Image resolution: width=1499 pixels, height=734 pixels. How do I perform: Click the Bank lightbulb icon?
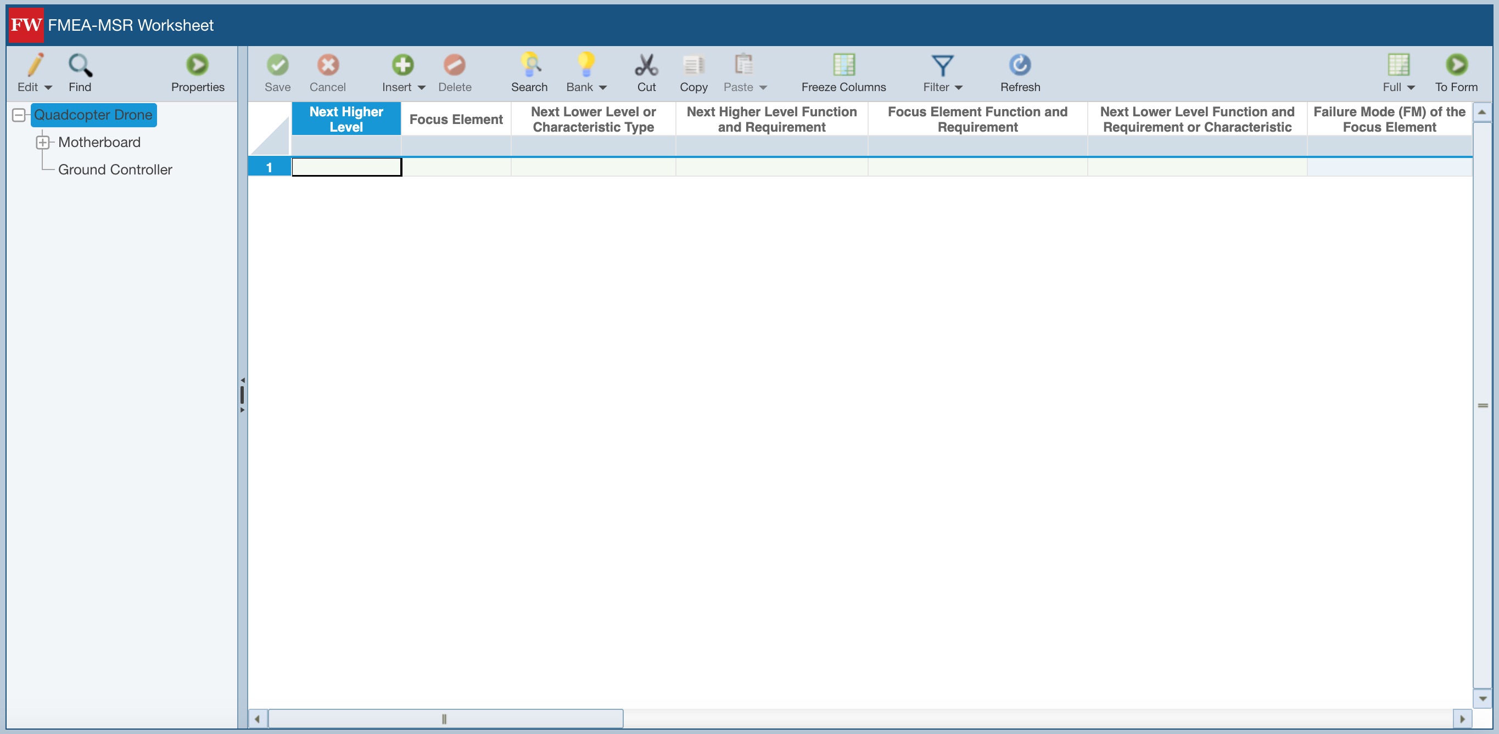coord(586,65)
